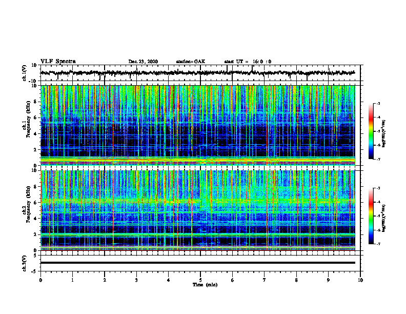Screen dimensions: 406x314
Task: Click time axis tick label "3"
Action: coord(136,280)
